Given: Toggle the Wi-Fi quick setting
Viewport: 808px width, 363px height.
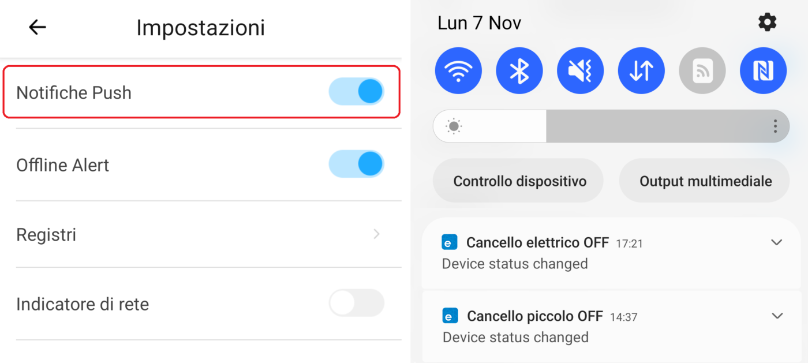Looking at the screenshot, I should coord(458,70).
